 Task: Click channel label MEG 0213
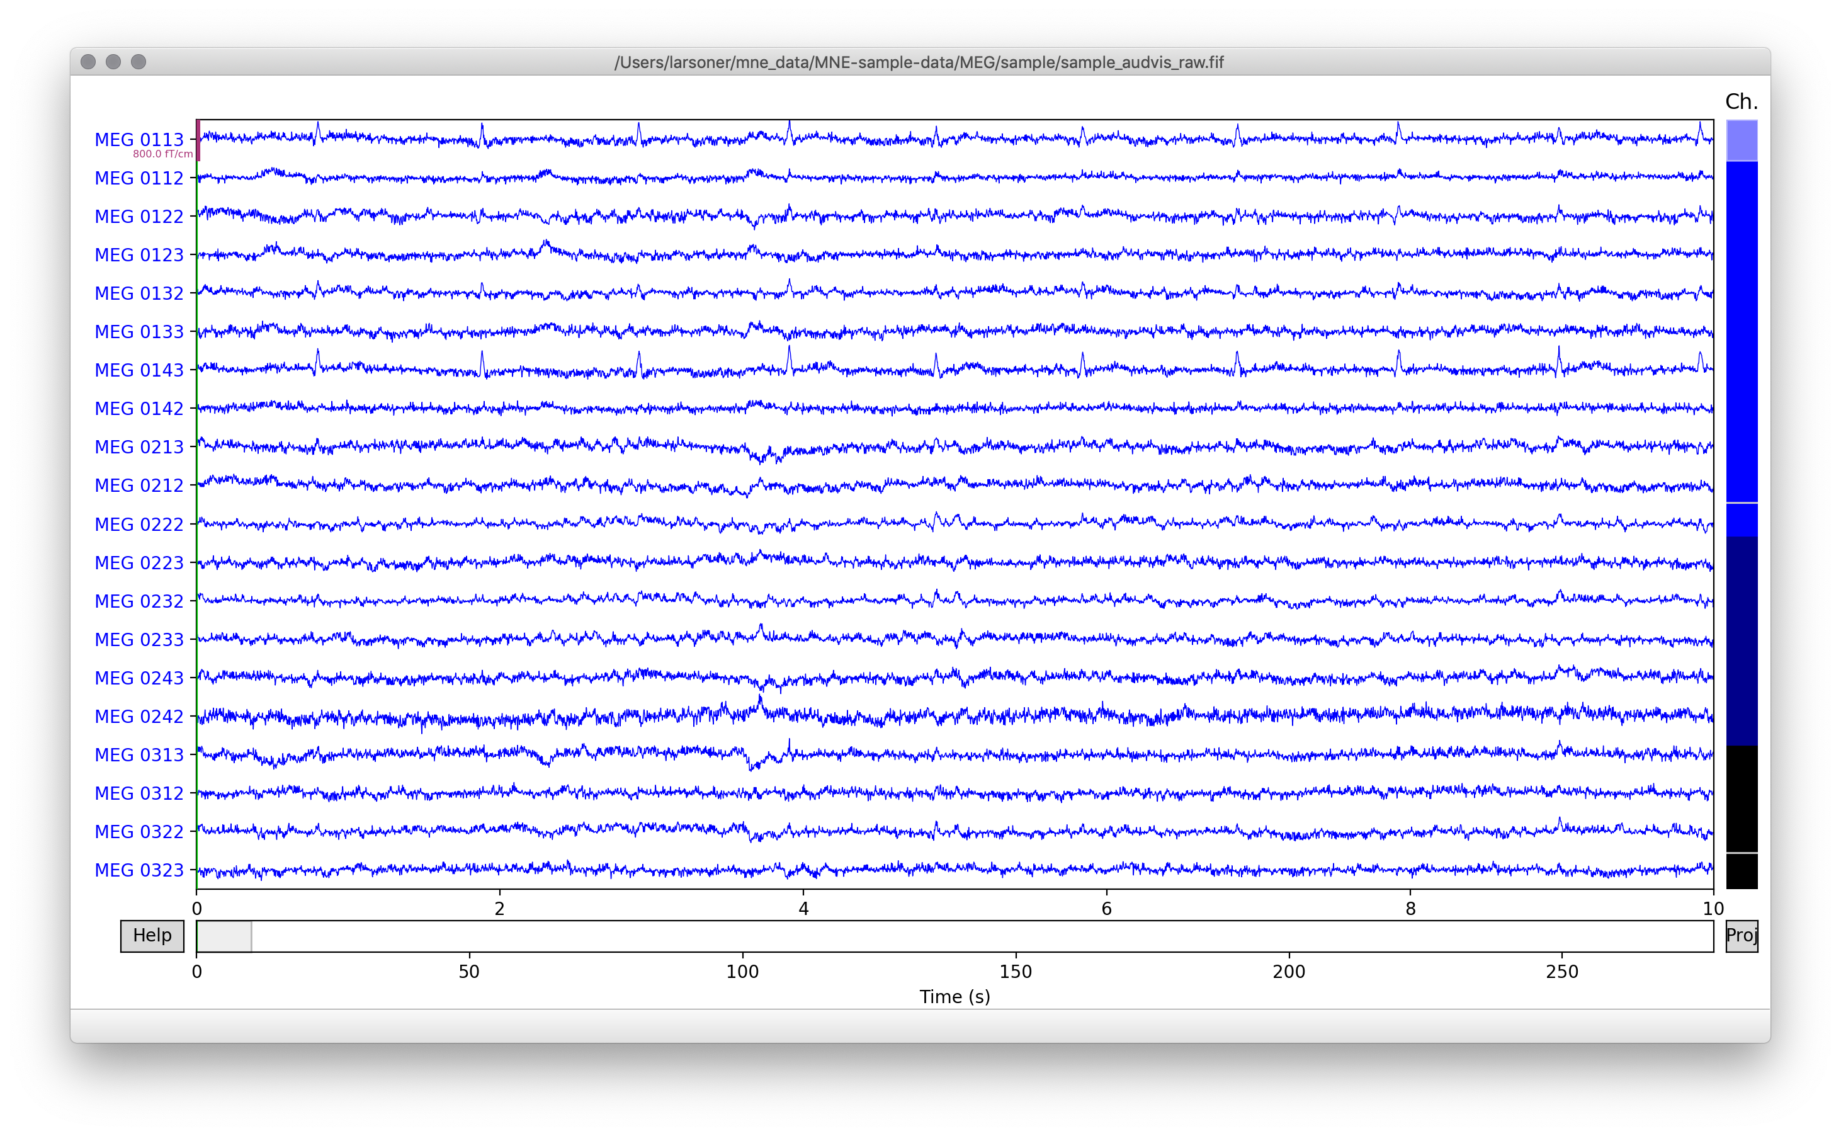pyautogui.click(x=139, y=447)
